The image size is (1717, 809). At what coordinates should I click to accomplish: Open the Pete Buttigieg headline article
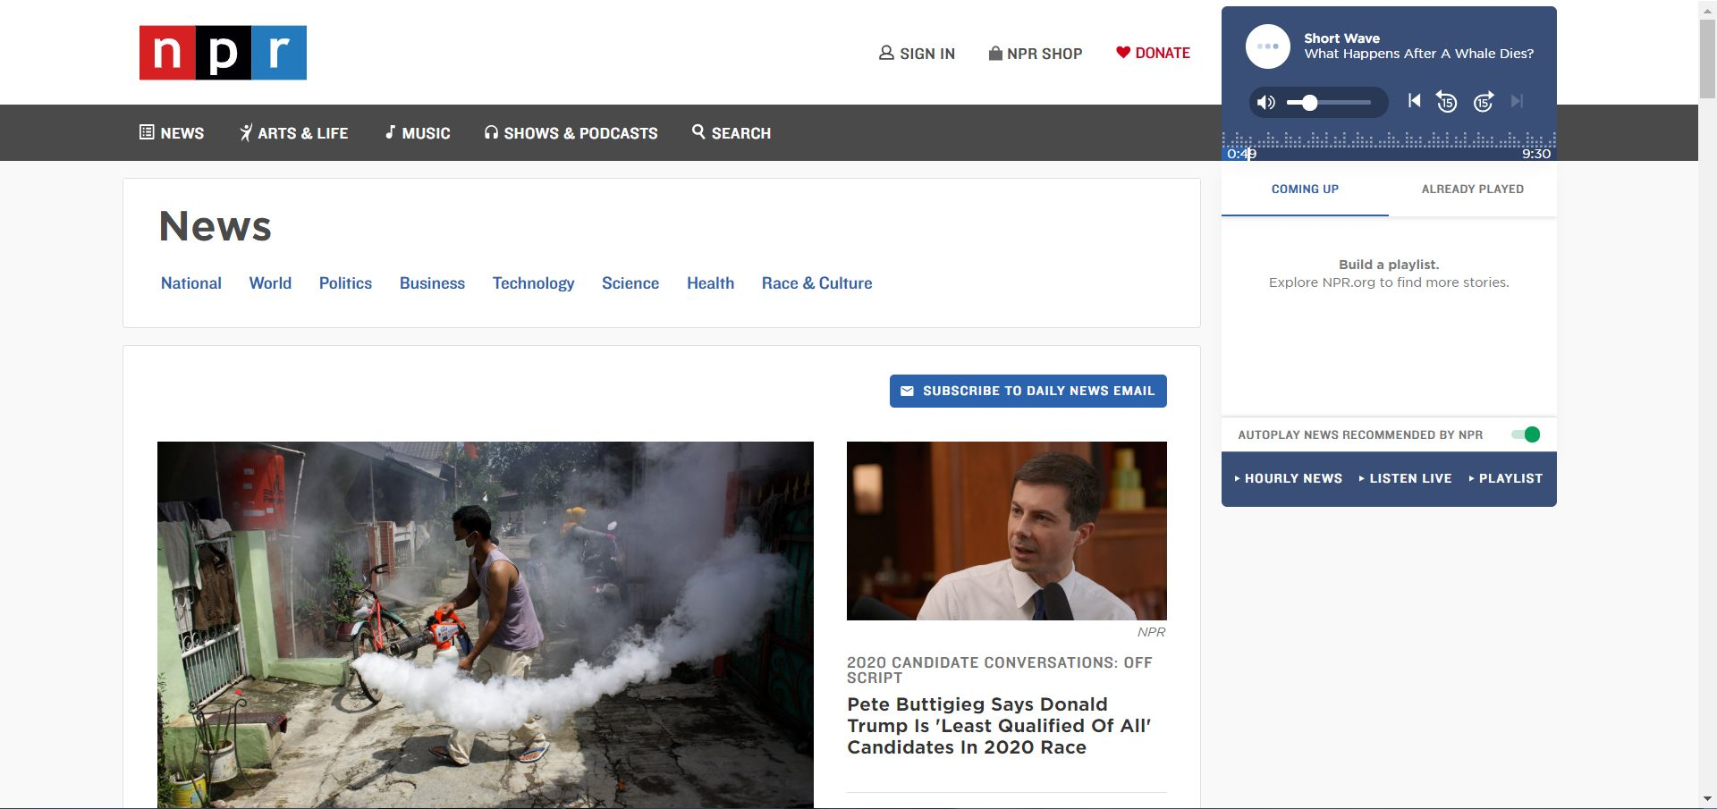coord(999,726)
